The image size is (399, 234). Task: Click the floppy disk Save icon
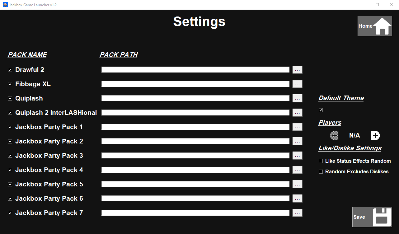[382, 217]
